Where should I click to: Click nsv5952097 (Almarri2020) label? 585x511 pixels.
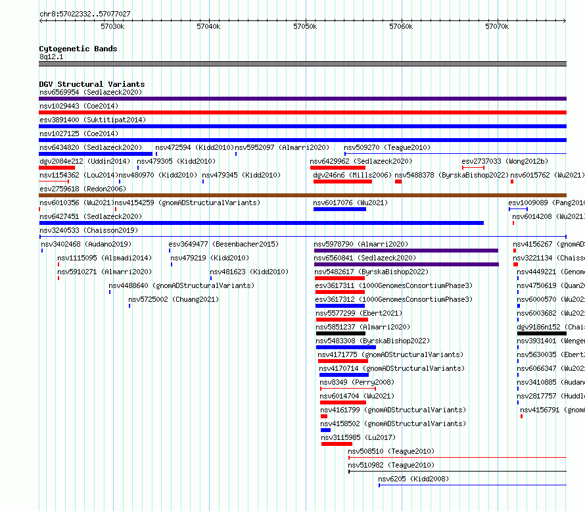coord(282,147)
